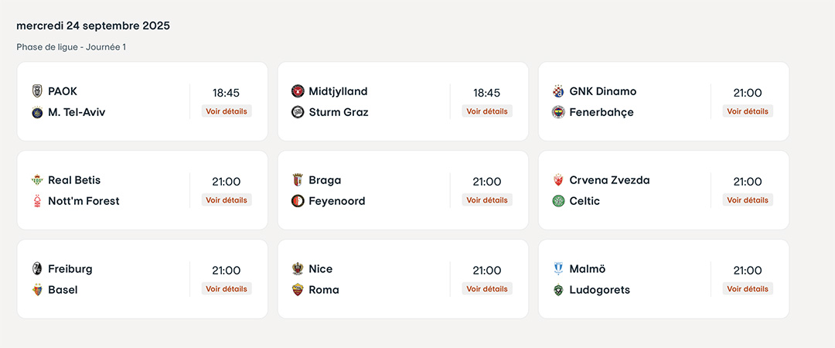Select the Nice team name
The image size is (835, 348).
(321, 269)
